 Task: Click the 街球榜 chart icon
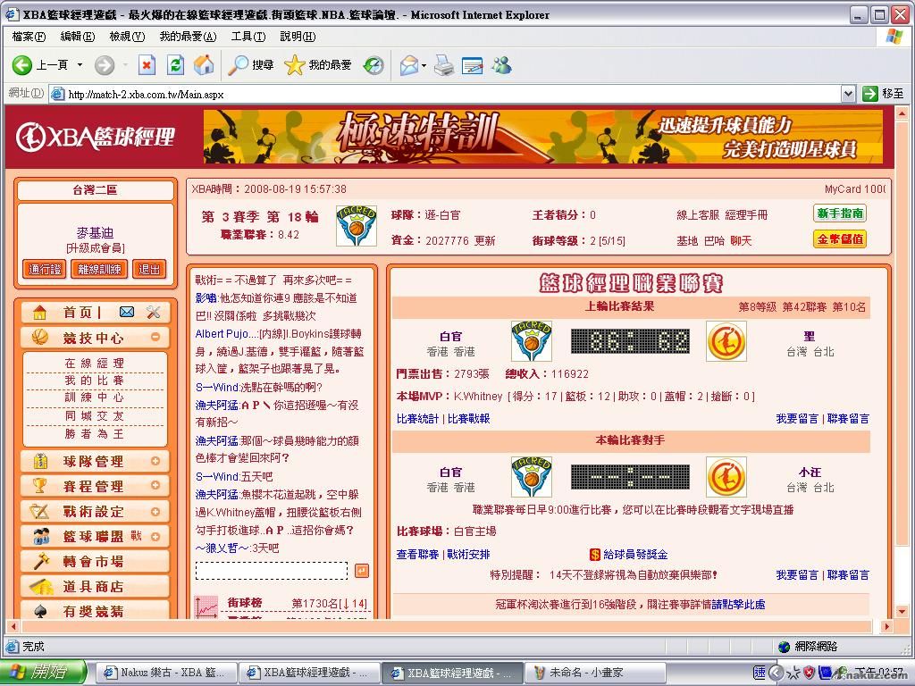click(x=206, y=607)
